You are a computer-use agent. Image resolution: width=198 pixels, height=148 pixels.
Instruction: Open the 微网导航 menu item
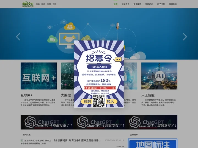click(x=173, y=4)
